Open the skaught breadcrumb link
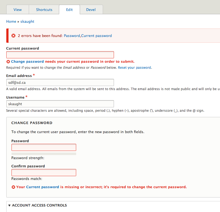The width and height of the screenshot is (220, 212). [27, 21]
